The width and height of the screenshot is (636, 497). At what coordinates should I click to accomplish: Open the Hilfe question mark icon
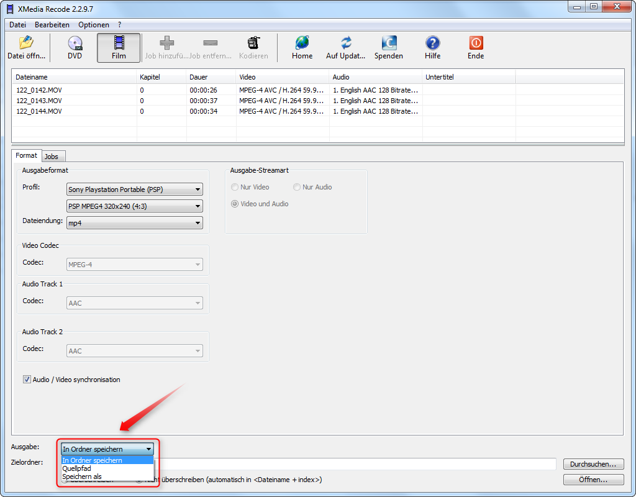(432, 43)
